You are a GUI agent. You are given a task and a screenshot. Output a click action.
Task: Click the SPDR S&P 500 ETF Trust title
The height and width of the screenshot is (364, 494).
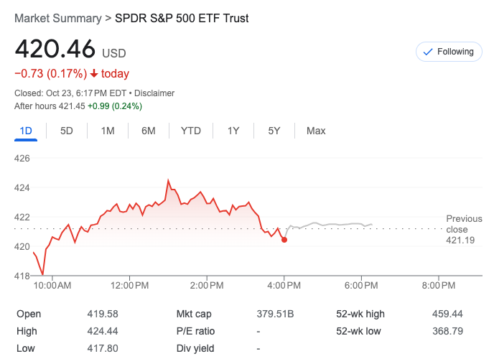tap(182, 18)
